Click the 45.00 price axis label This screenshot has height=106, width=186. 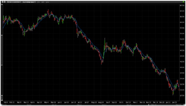182,56
